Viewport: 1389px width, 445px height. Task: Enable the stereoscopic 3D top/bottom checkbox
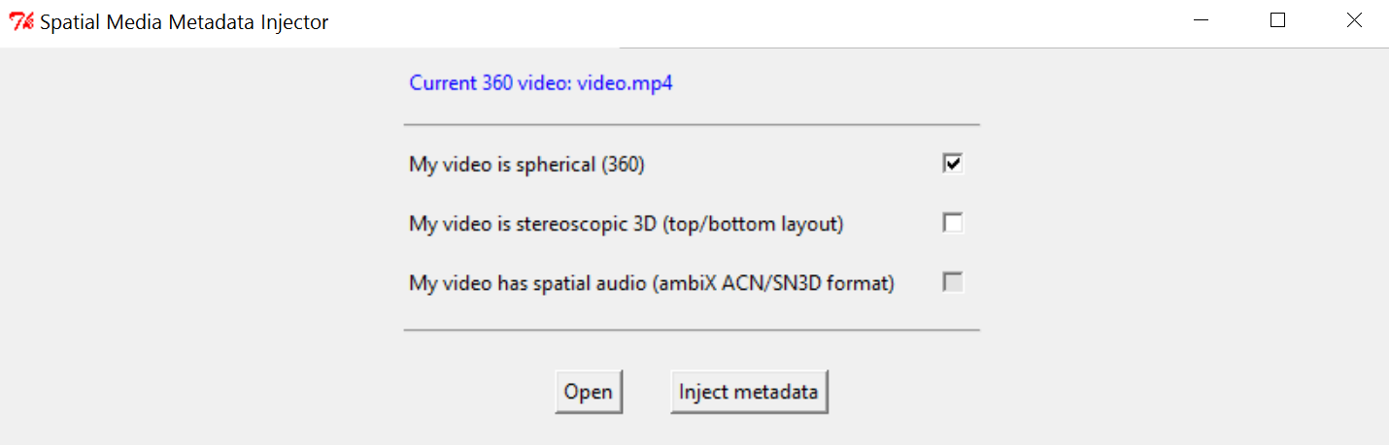[953, 224]
